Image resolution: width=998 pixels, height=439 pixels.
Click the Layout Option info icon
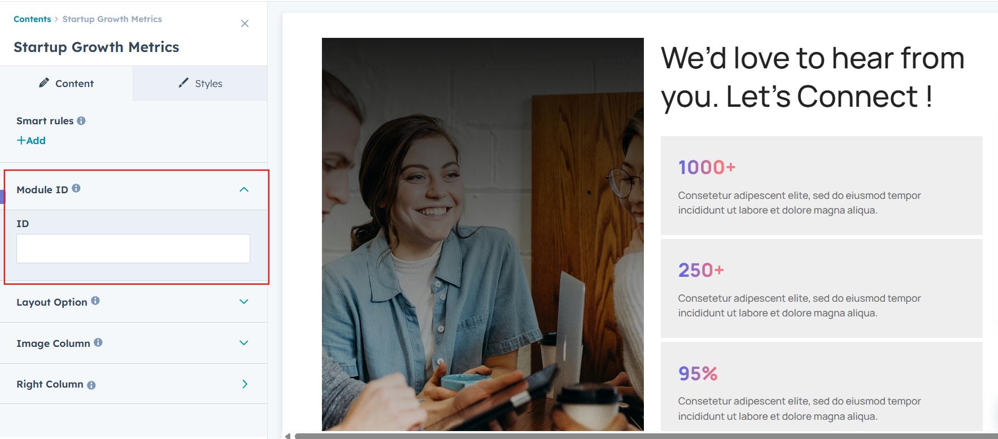point(95,301)
